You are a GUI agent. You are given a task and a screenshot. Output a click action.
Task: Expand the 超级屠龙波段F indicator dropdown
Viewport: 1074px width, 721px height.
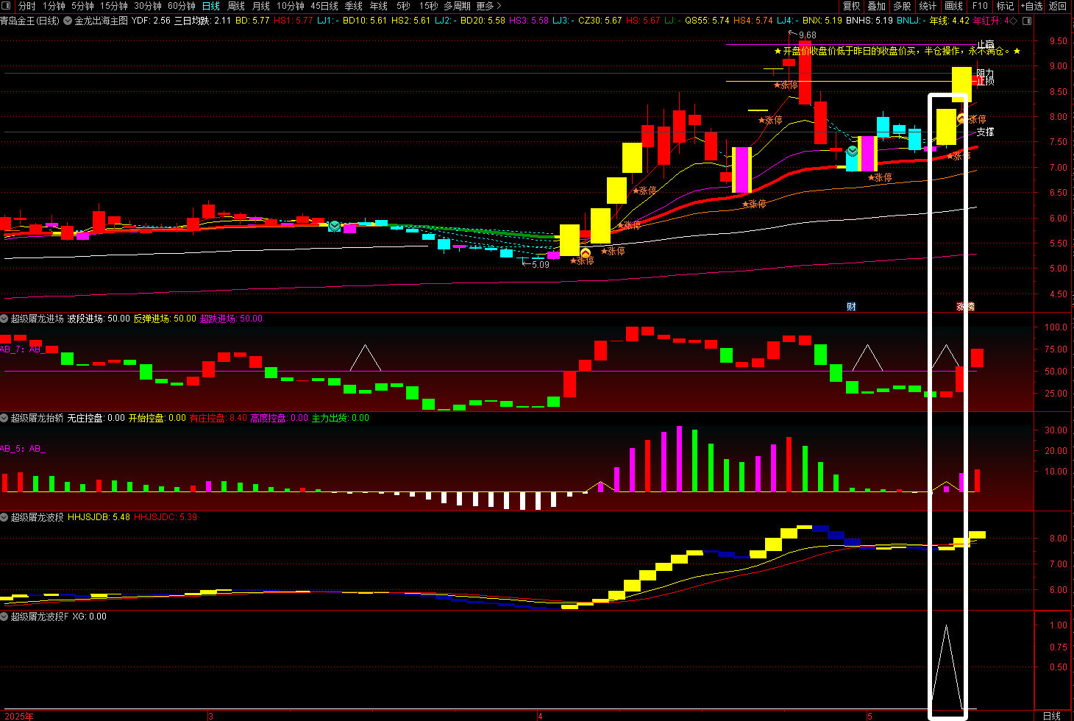[4, 617]
